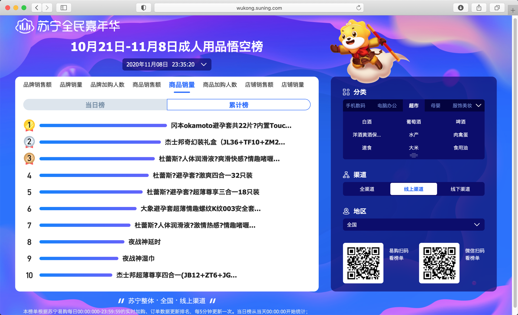Switch to the 店铺销售额 tab
The width and height of the screenshot is (518, 315).
(x=259, y=85)
